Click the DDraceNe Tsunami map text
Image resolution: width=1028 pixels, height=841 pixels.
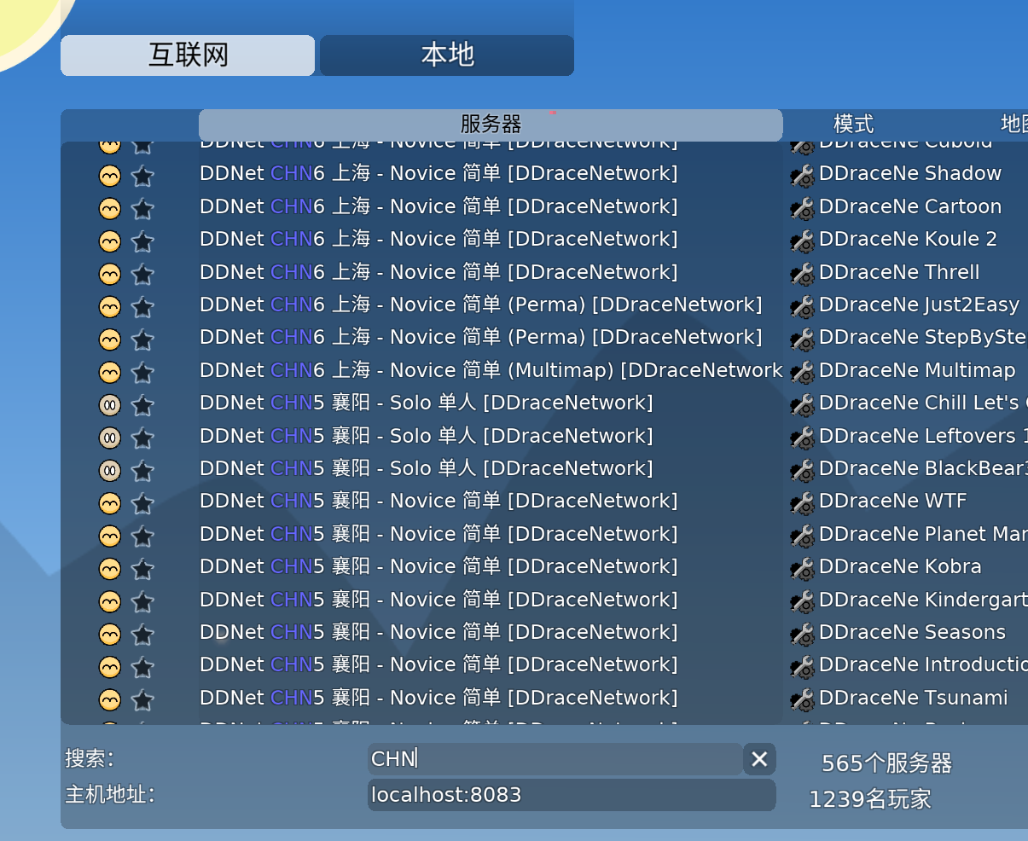(x=914, y=698)
